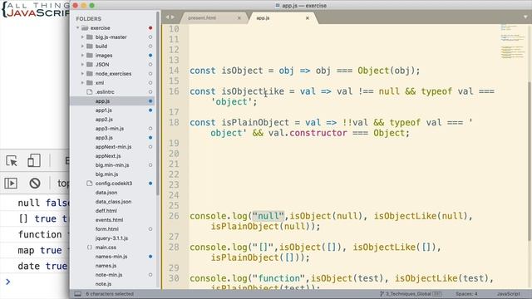Open big.min.js file

pos(107,174)
